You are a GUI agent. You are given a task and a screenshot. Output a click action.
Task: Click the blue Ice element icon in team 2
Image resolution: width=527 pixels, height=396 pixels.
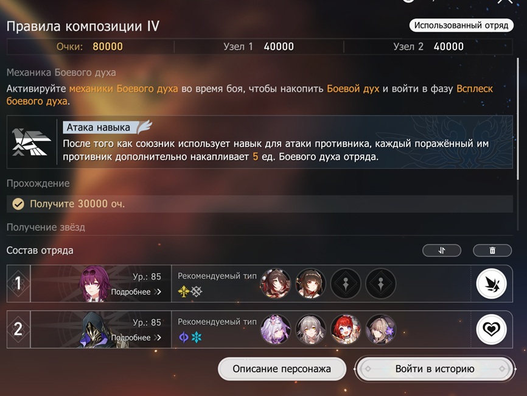tap(197, 337)
